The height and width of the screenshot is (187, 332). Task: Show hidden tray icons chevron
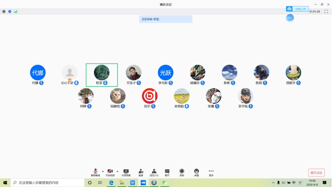point(273,183)
